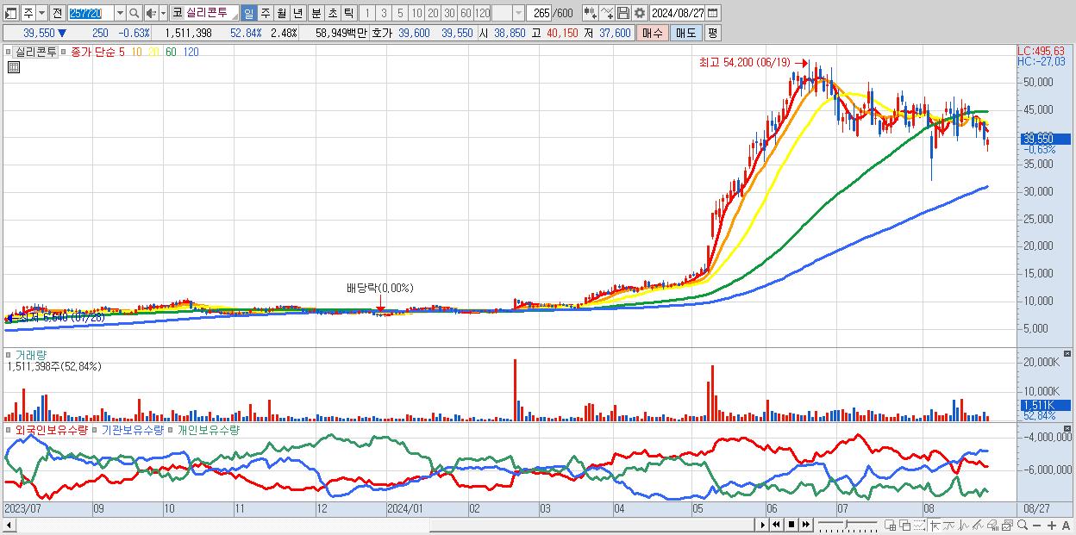This screenshot has height=535, width=1076.
Task: Click the fast-forward button in bottom controls
Action: [x=805, y=525]
